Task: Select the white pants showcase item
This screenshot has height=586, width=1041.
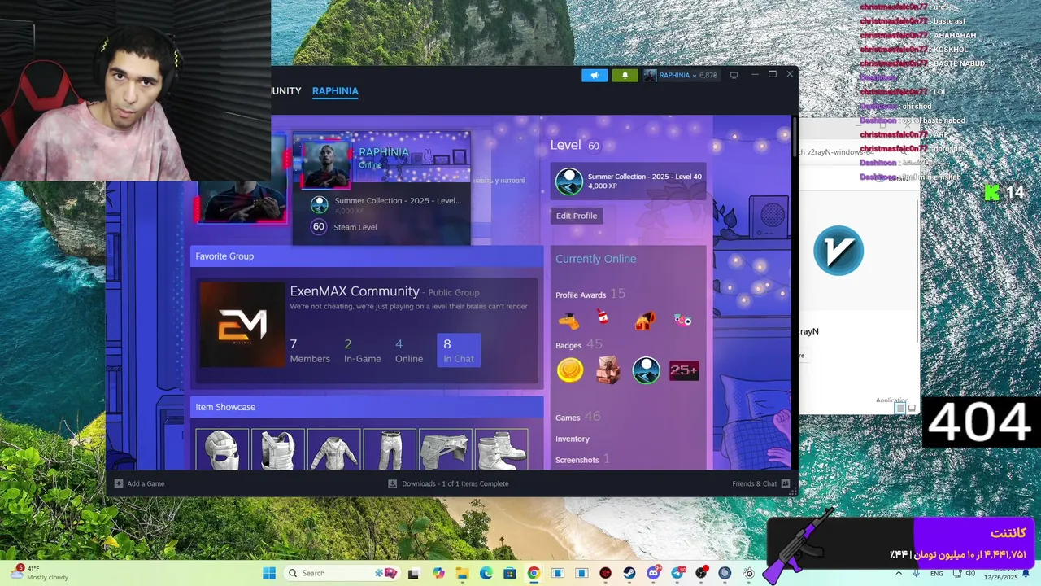Action: tap(390, 450)
